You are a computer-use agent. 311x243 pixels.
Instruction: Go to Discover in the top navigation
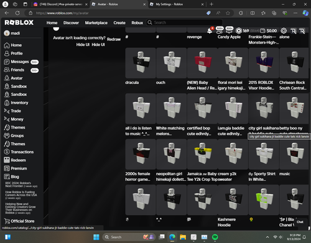71,23
